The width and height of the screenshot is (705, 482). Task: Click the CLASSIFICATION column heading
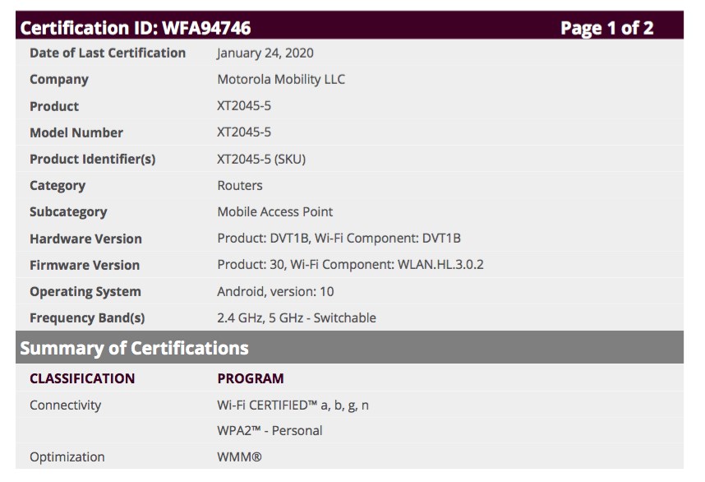[x=82, y=378]
